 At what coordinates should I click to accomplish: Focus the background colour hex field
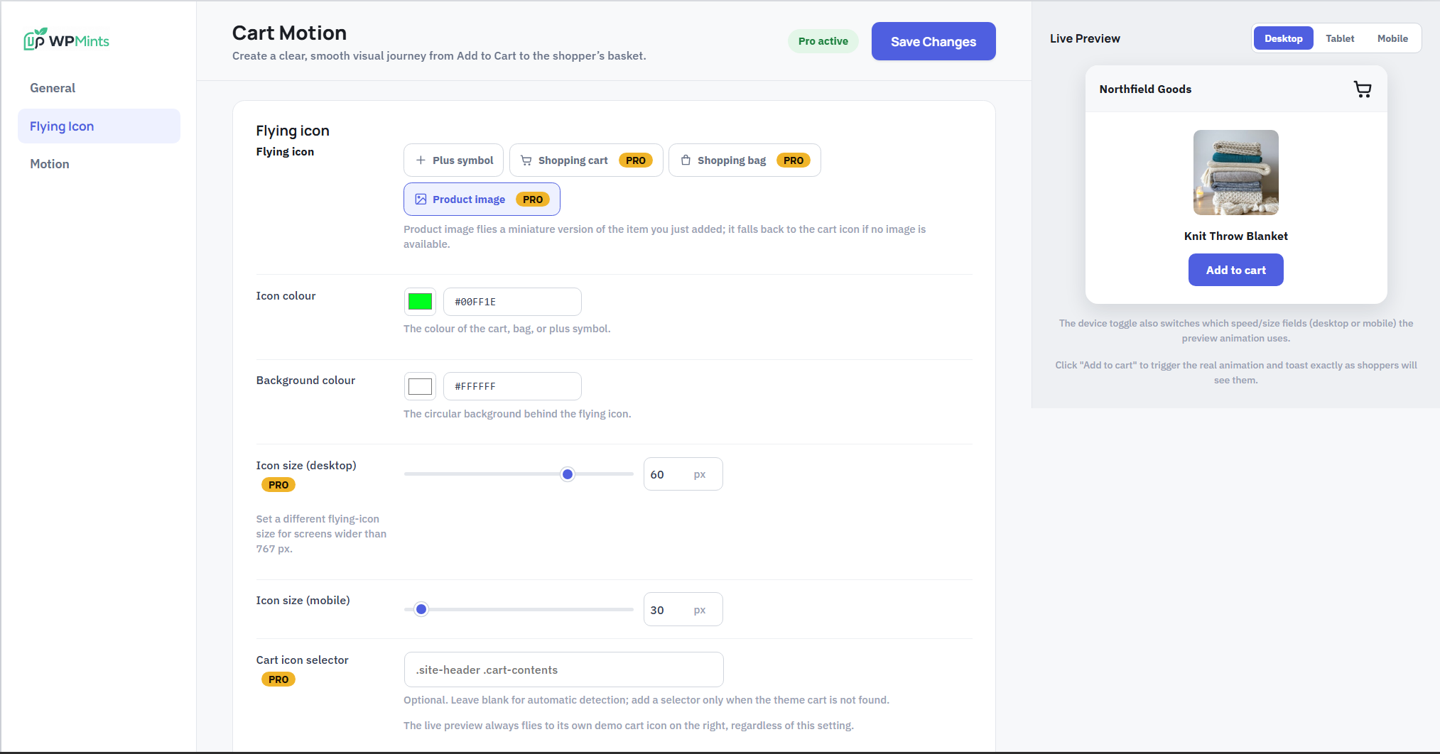(512, 386)
